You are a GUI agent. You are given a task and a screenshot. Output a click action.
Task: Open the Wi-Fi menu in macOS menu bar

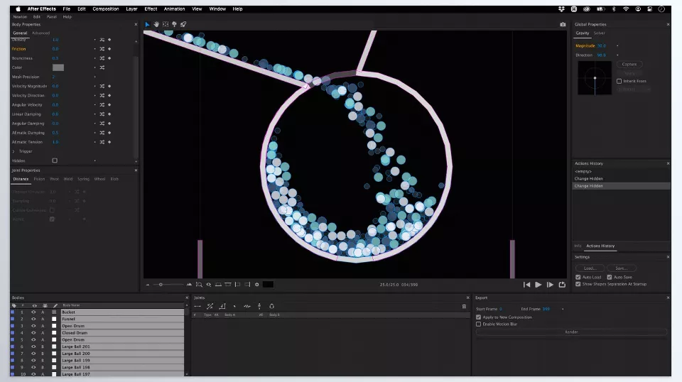(x=626, y=9)
